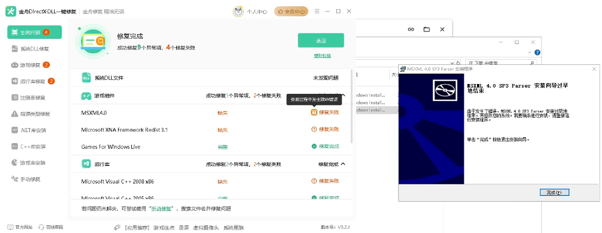Open the 录屏 recommended app link
The width and height of the screenshot is (602, 233).
point(184,228)
